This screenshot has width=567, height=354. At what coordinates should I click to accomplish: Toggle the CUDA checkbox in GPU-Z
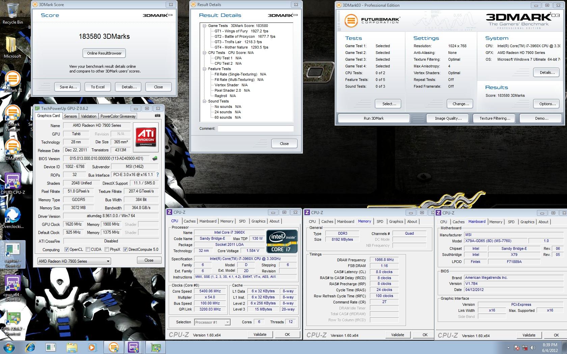88,249
